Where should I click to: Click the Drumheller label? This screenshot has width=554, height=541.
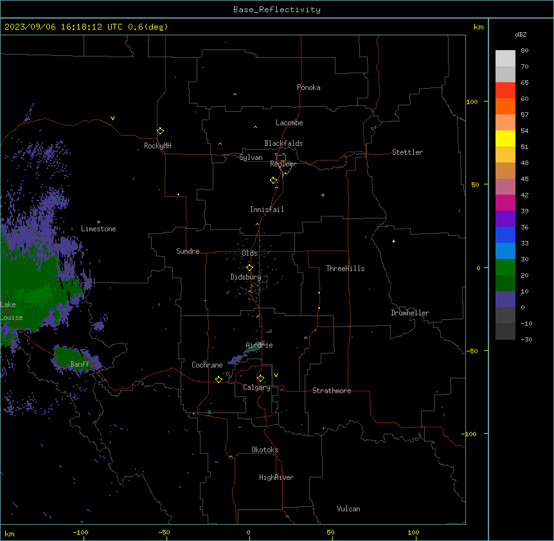pos(410,313)
